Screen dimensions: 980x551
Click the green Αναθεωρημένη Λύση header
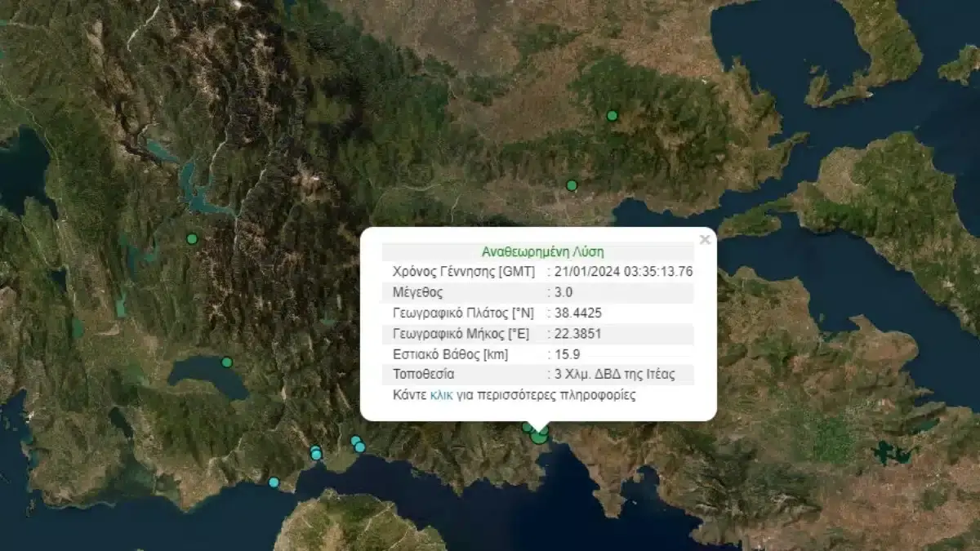tap(537, 252)
